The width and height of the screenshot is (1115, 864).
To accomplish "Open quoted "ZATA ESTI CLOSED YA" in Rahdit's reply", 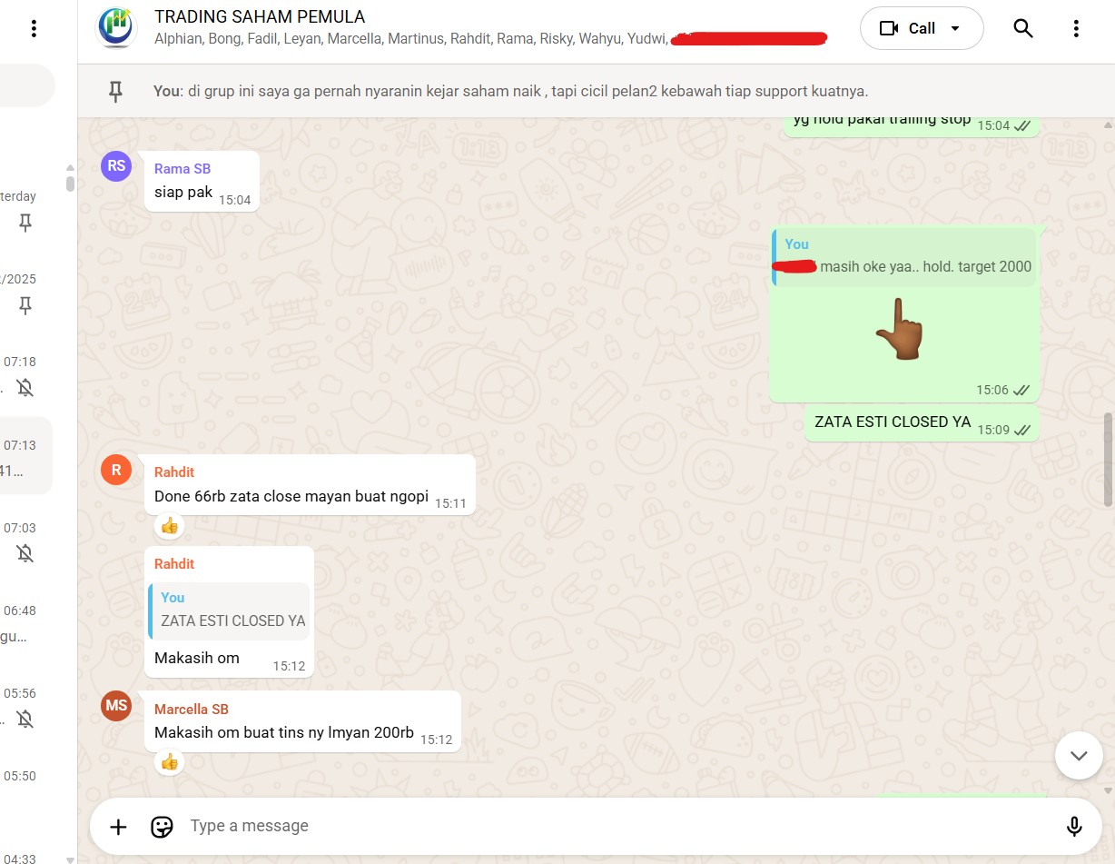I will point(230,611).
